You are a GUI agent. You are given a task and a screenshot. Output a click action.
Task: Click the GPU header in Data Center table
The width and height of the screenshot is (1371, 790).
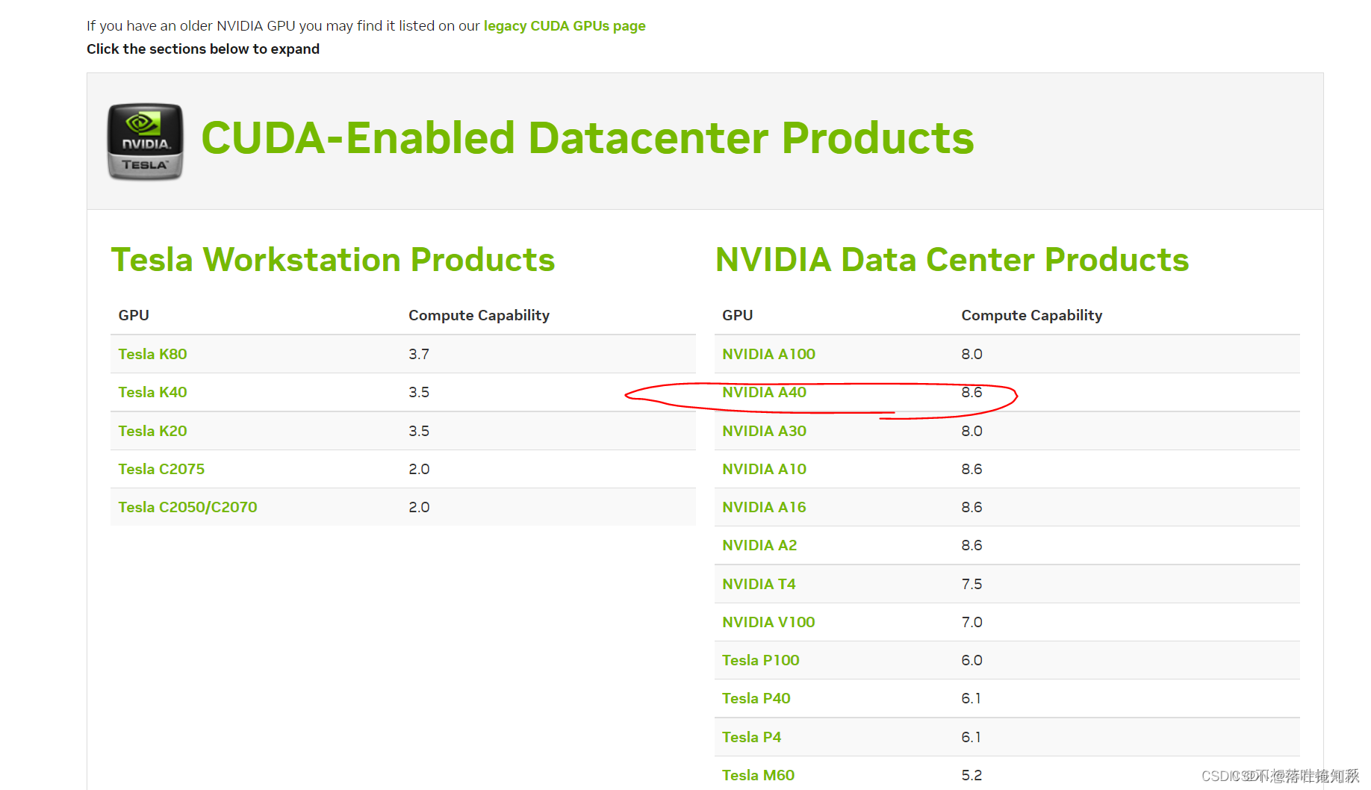[x=737, y=315]
